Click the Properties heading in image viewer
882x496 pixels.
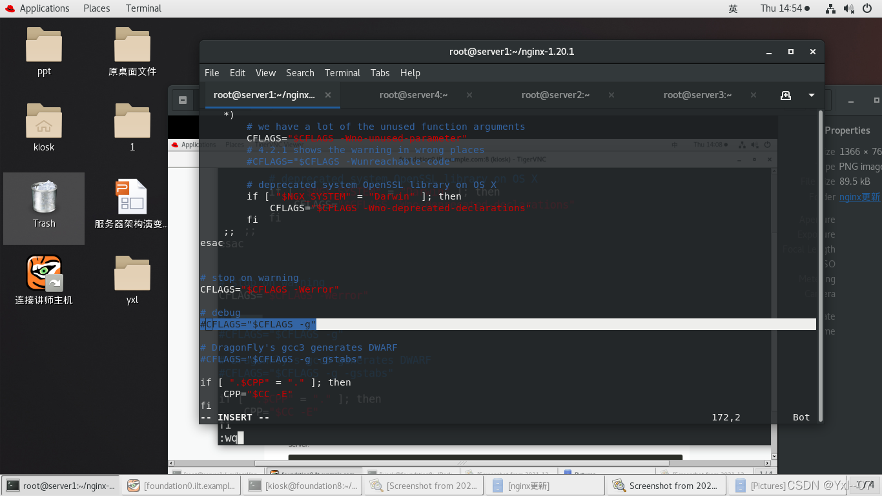click(x=848, y=130)
